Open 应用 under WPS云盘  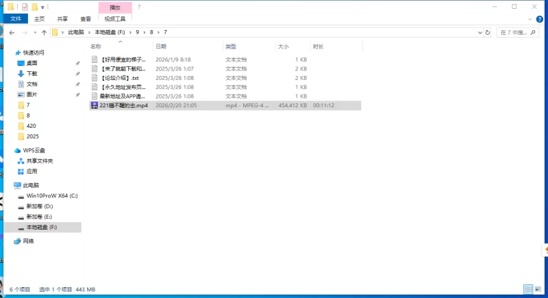point(32,171)
